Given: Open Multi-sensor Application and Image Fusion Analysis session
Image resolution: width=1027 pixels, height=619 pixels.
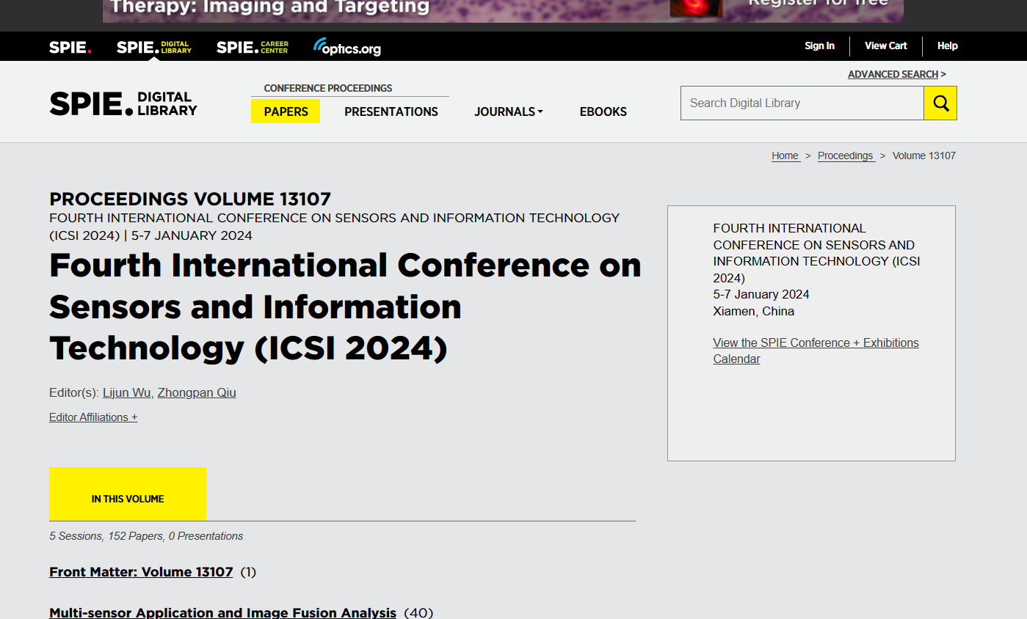Looking at the screenshot, I should 222,612.
